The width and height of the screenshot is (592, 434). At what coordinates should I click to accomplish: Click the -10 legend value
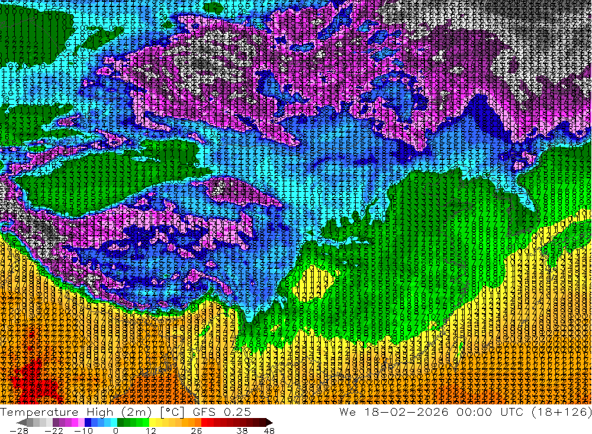[x=83, y=430]
